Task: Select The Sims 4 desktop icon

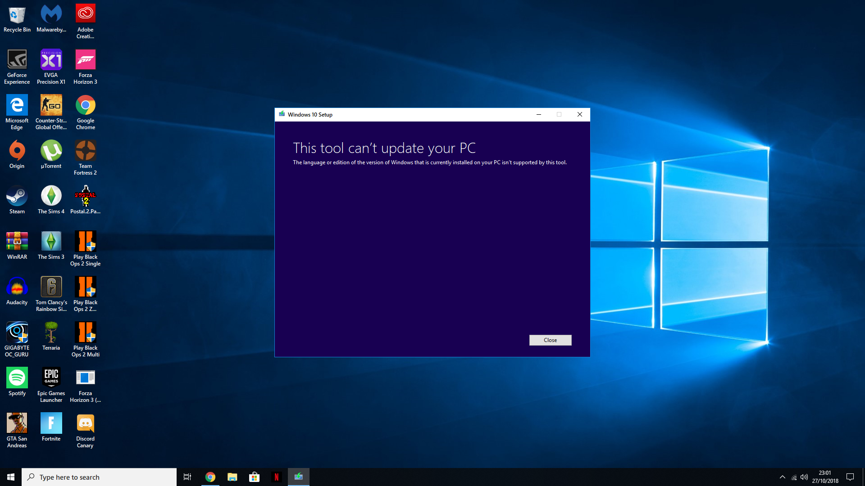Action: point(51,200)
